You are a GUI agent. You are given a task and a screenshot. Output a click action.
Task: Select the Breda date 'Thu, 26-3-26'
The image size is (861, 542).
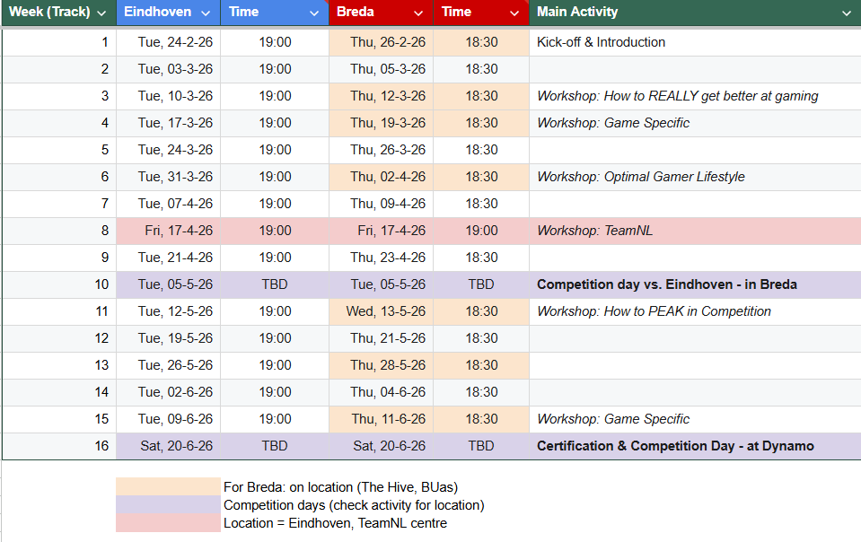[381, 150]
